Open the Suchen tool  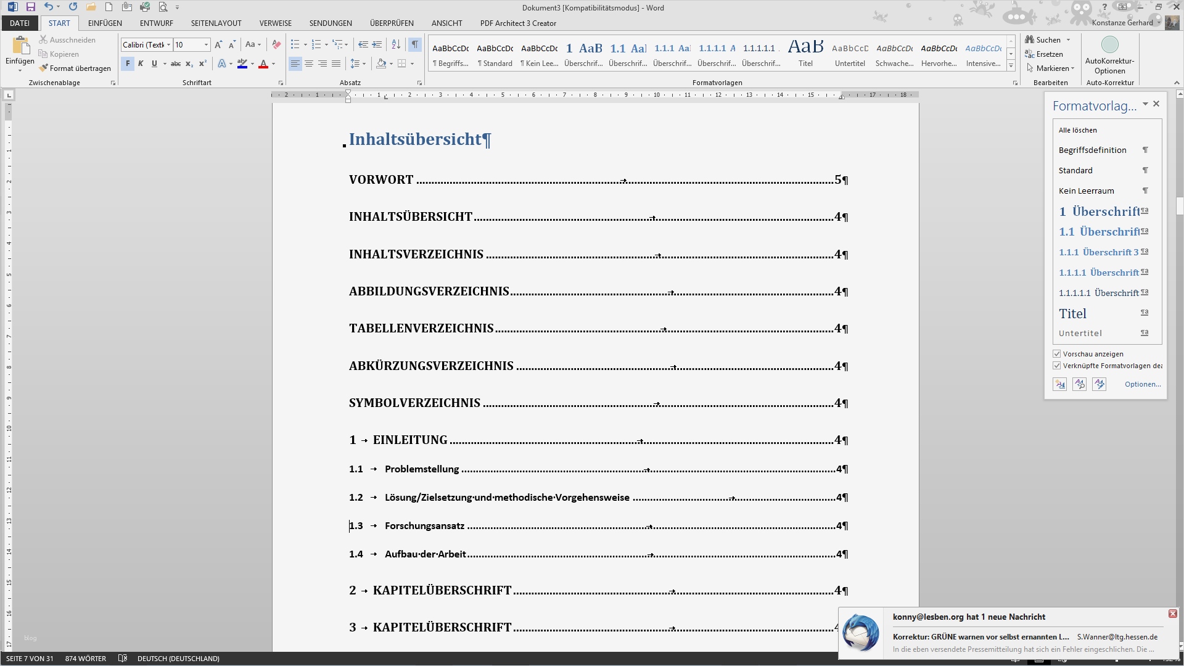point(1046,39)
